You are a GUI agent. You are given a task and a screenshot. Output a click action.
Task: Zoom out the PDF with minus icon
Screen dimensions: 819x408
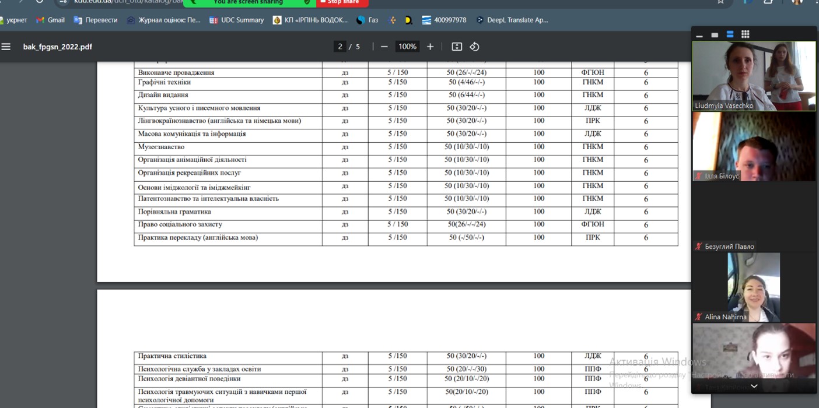tap(384, 47)
